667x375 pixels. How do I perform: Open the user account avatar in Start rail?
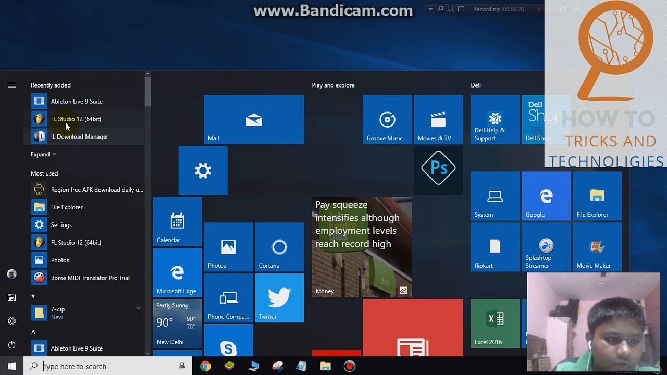pyautogui.click(x=11, y=274)
